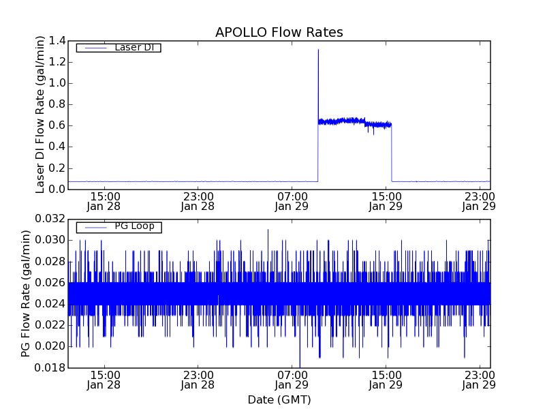
Task: Click '23:00 Jan 29' under the PG Loop plot
Action: [479, 380]
